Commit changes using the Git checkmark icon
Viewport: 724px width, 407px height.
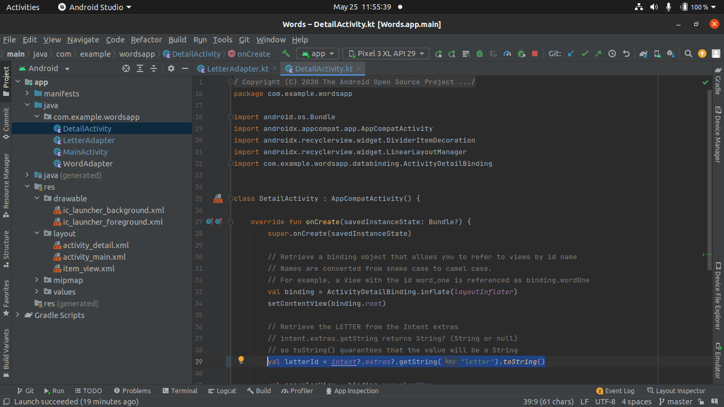coord(584,54)
